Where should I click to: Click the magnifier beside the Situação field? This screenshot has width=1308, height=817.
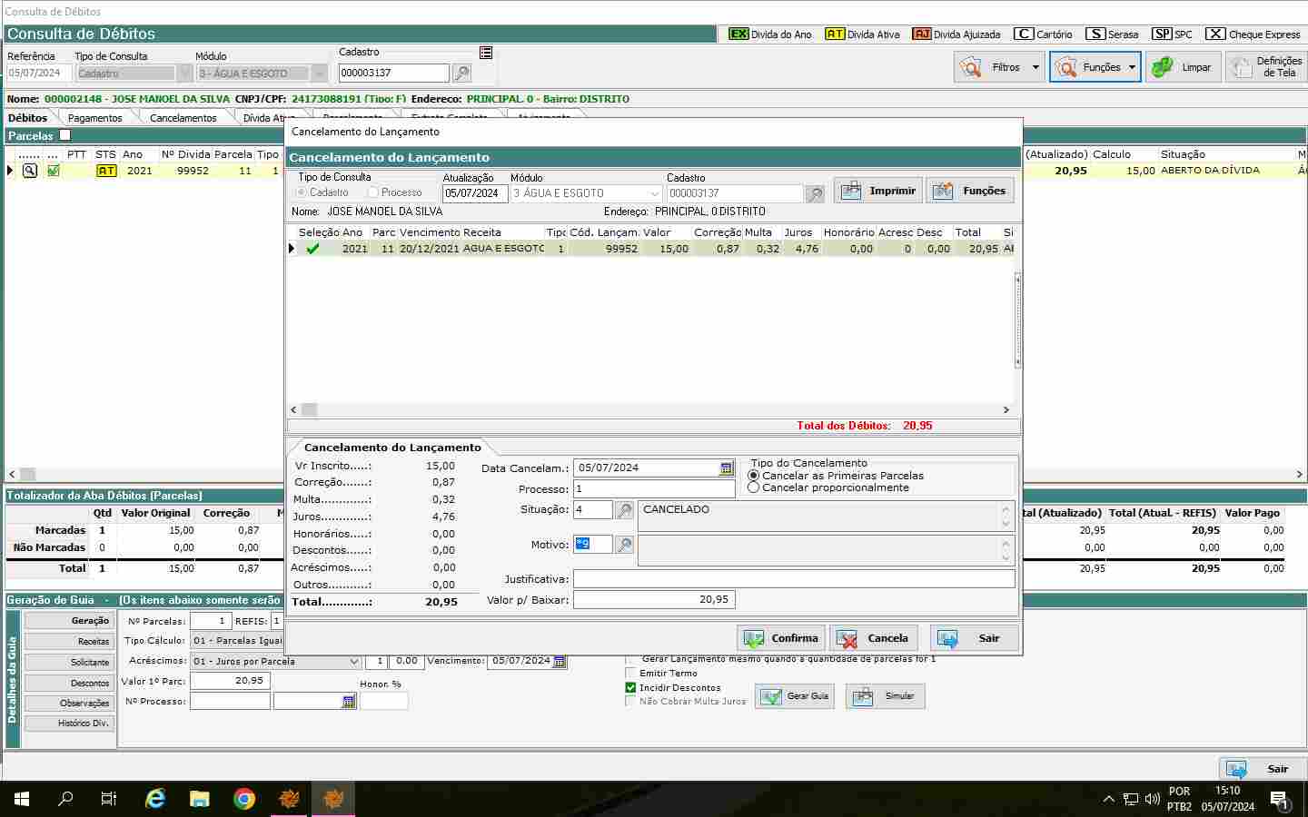(x=625, y=510)
